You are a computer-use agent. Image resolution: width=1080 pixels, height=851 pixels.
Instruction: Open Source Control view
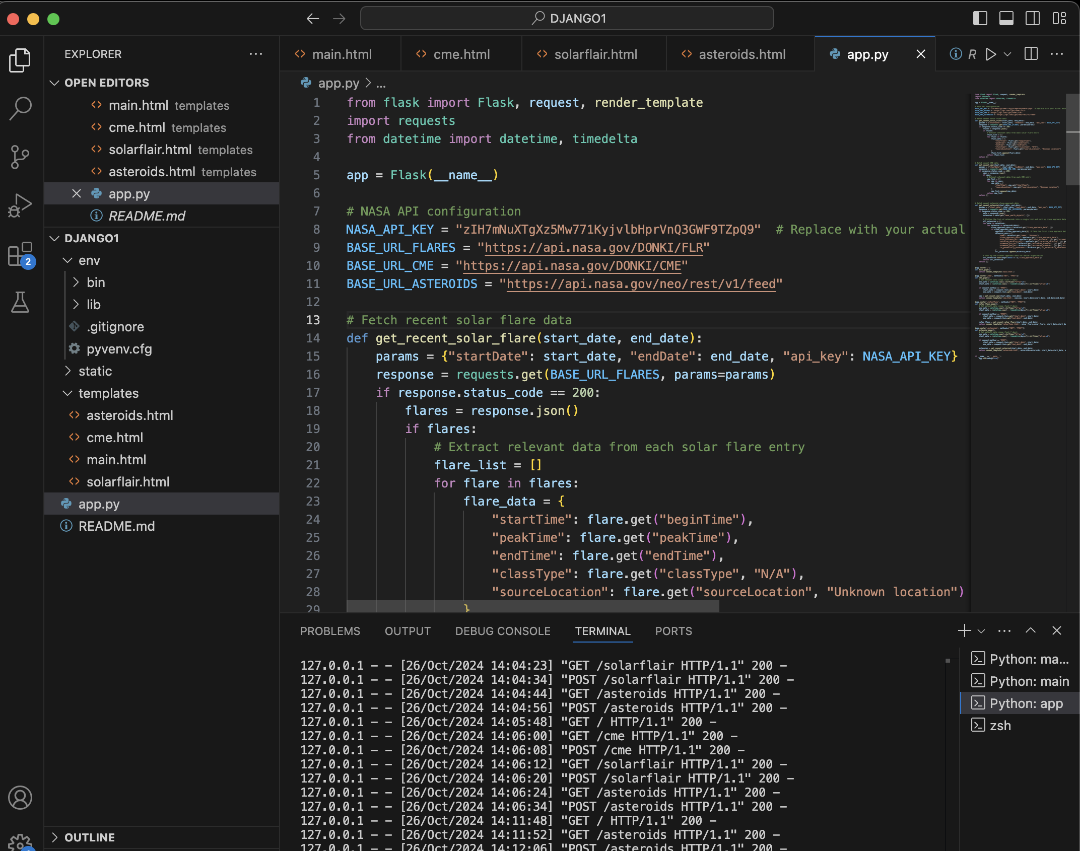coord(20,157)
